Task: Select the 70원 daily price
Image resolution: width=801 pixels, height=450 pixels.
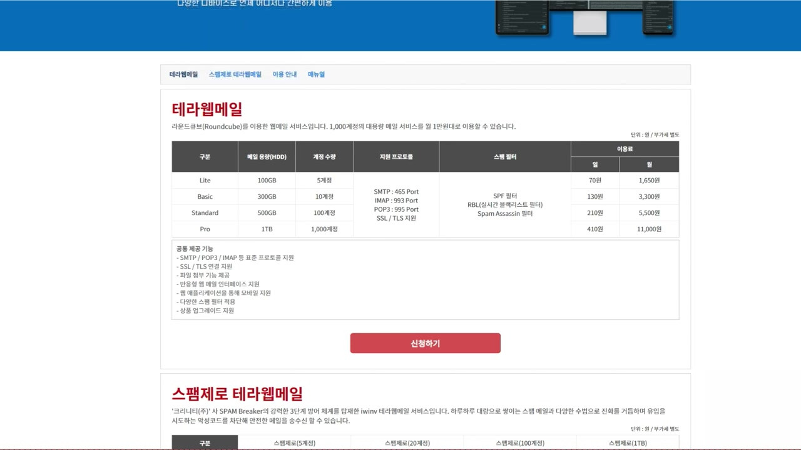Action: click(x=595, y=181)
